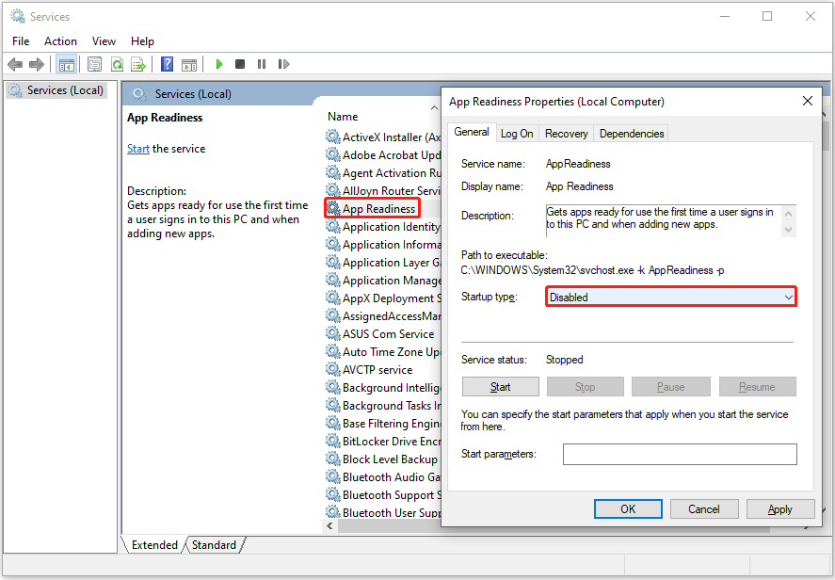This screenshot has width=835, height=580.
Task: Click the Name column header
Action: pos(343,117)
